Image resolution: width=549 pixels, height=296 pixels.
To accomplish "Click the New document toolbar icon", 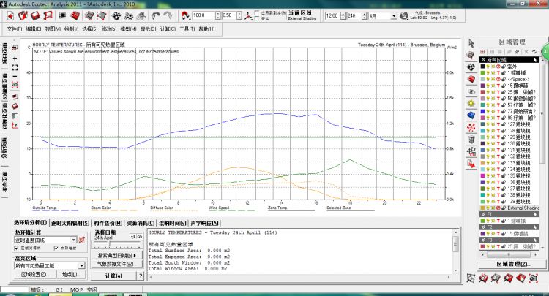I will click(11, 16).
